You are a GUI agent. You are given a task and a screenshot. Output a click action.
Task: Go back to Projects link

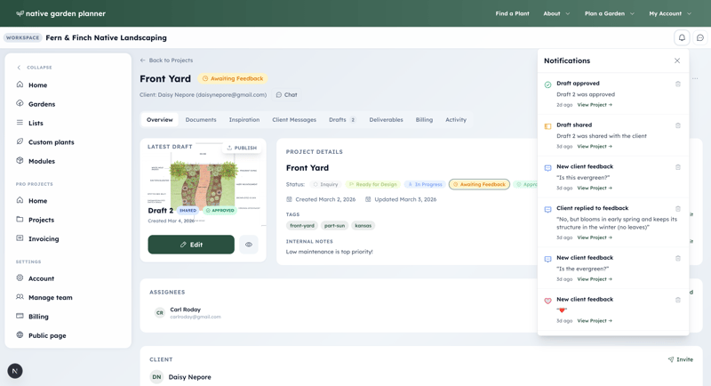coord(166,60)
